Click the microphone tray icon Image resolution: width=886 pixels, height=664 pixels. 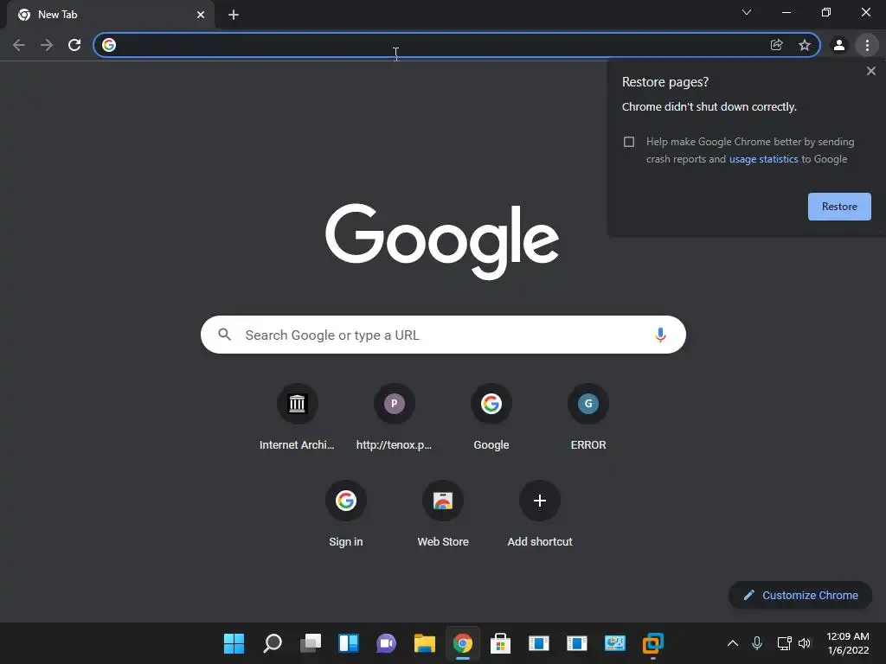(x=757, y=643)
